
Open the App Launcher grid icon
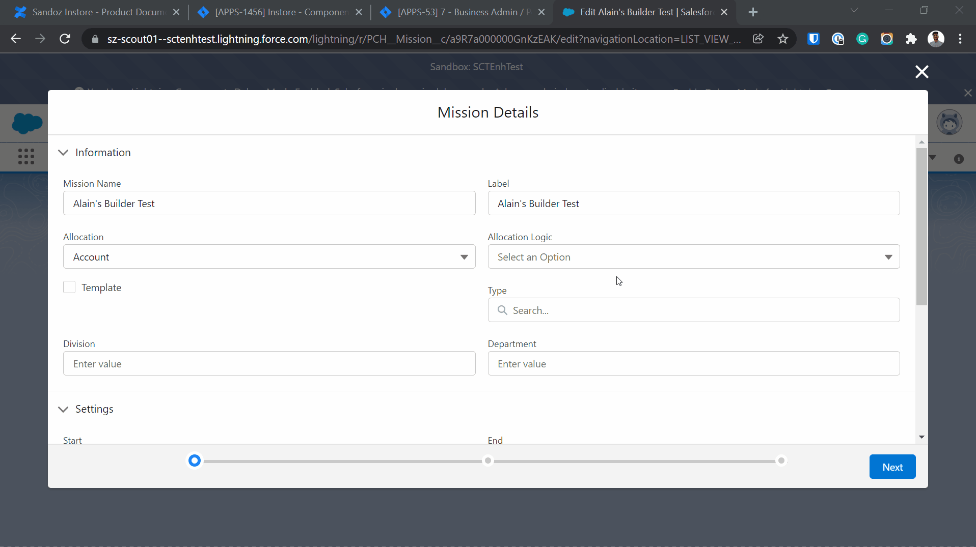(26, 156)
